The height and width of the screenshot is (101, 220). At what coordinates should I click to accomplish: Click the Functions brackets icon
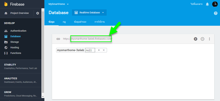(x=6, y=53)
